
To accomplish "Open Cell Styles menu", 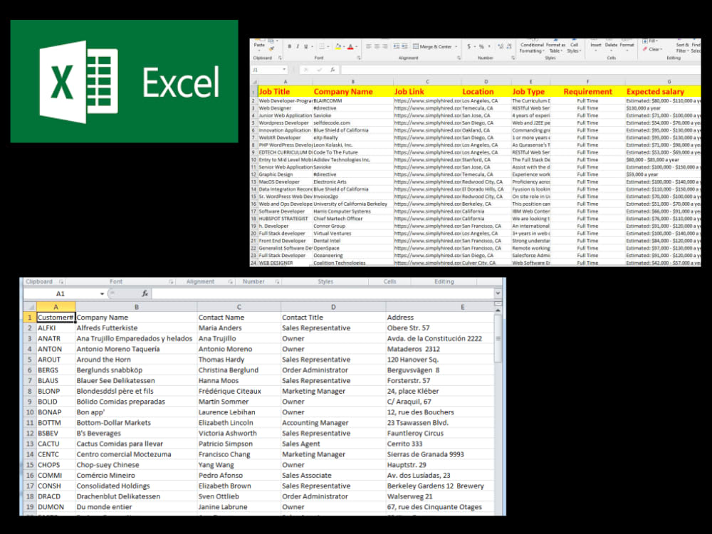I will [x=574, y=47].
